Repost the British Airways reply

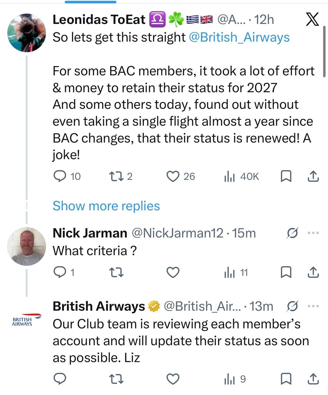(116, 379)
